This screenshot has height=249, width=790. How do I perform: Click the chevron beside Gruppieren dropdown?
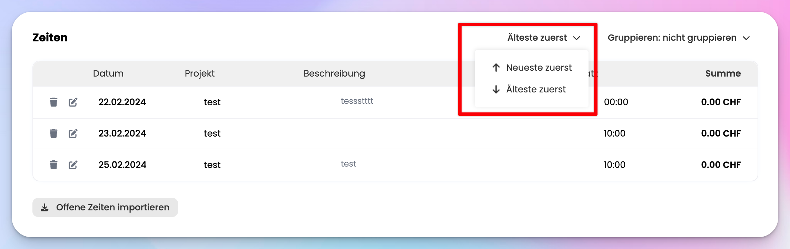coord(746,38)
